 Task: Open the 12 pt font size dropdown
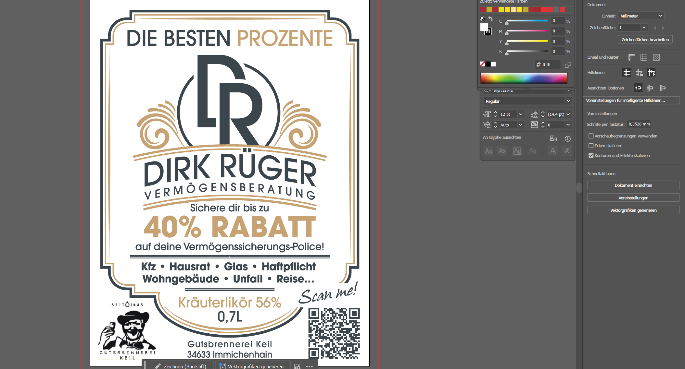521,114
